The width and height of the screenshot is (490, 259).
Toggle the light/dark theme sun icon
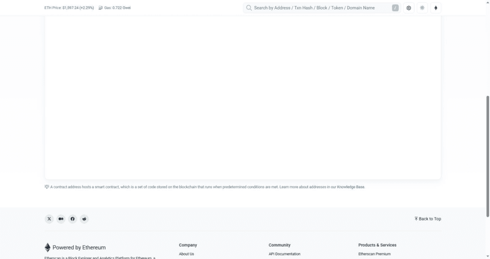click(x=422, y=8)
